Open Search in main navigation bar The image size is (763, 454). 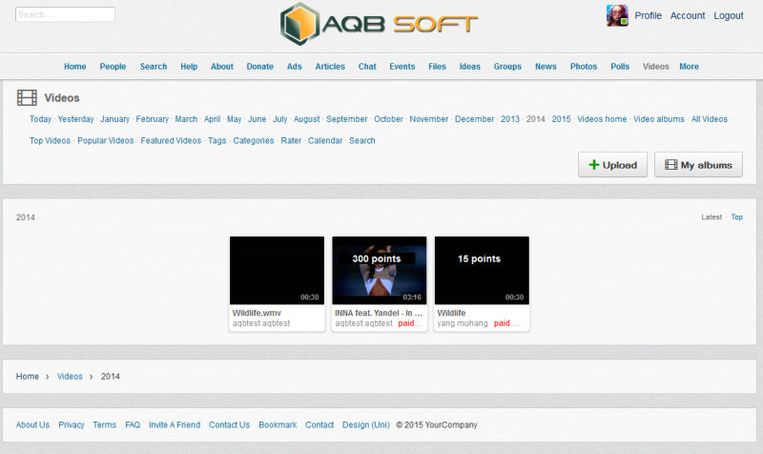[x=154, y=67]
